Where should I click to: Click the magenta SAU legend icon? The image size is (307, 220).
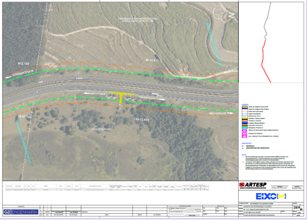(x=244, y=136)
